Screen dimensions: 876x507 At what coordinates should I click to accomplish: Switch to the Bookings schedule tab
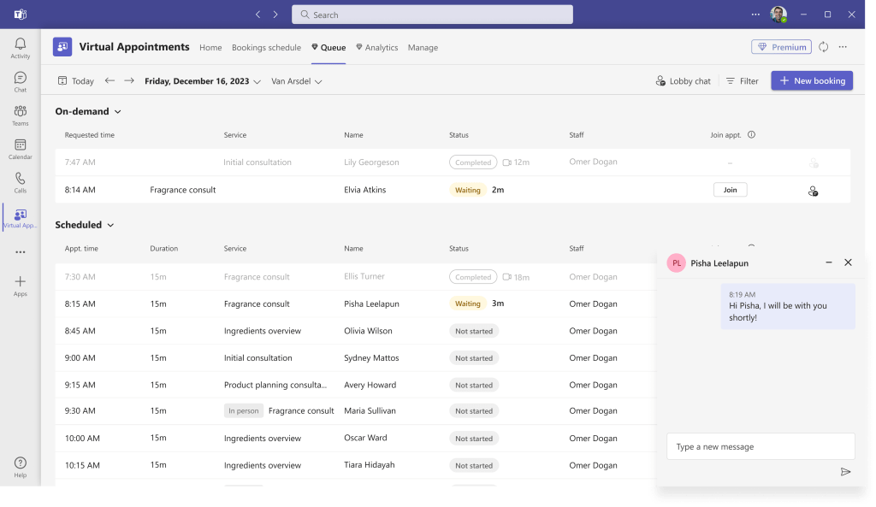click(266, 48)
